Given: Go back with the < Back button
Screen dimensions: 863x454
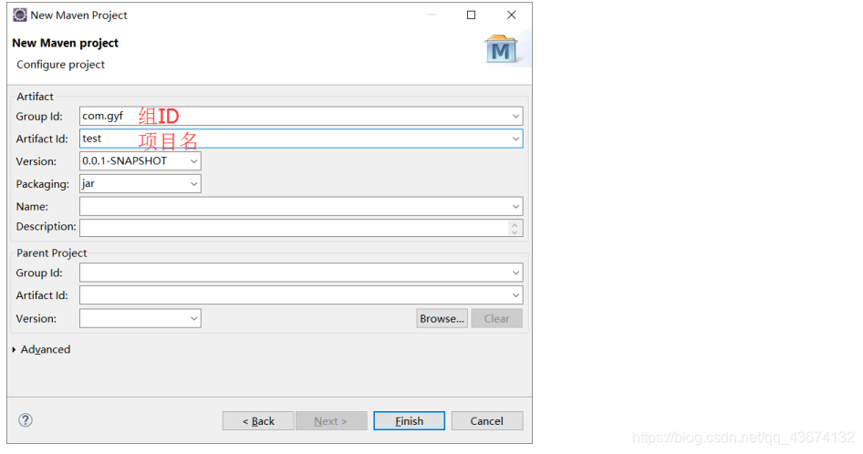Looking at the screenshot, I should pos(258,421).
